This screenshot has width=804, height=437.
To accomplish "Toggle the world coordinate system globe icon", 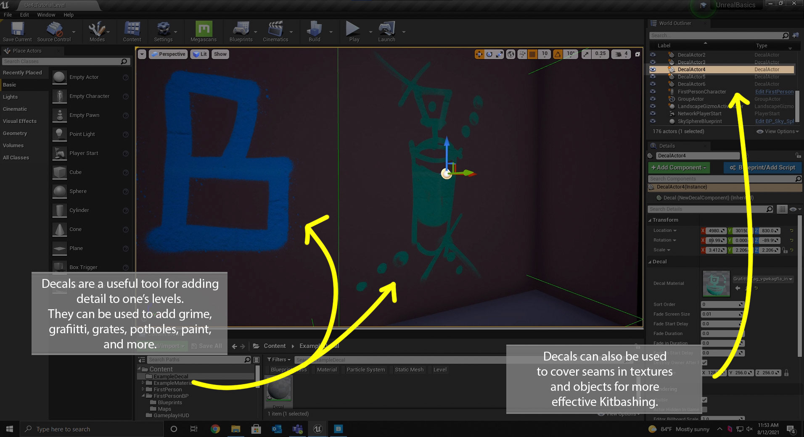I will [510, 54].
